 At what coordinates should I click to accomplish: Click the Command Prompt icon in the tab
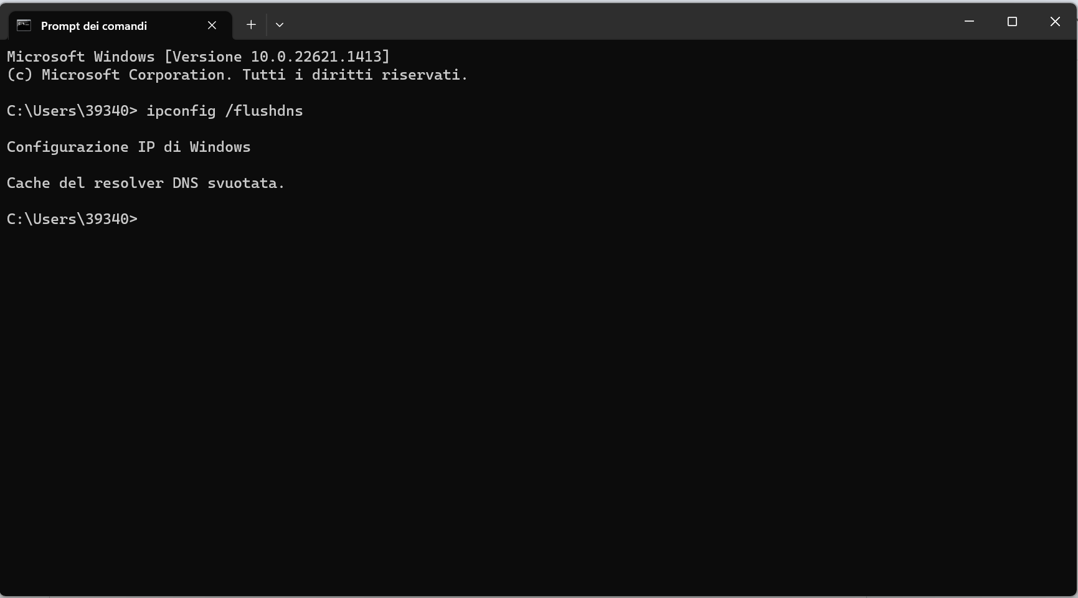tap(24, 25)
